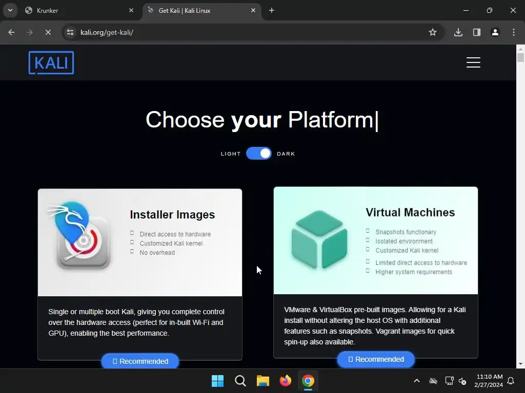Click the forward navigation arrow
Image resolution: width=525 pixels, height=393 pixels.
pos(29,32)
